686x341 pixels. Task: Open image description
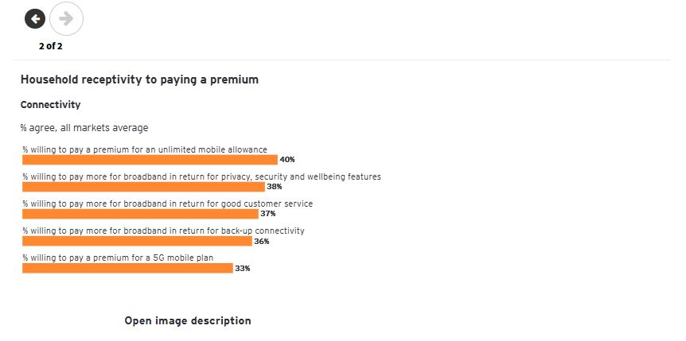point(188,321)
